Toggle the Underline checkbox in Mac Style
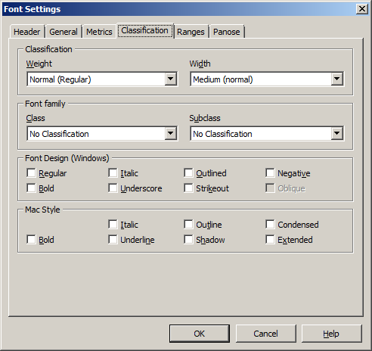372x351 pixels. (113, 240)
